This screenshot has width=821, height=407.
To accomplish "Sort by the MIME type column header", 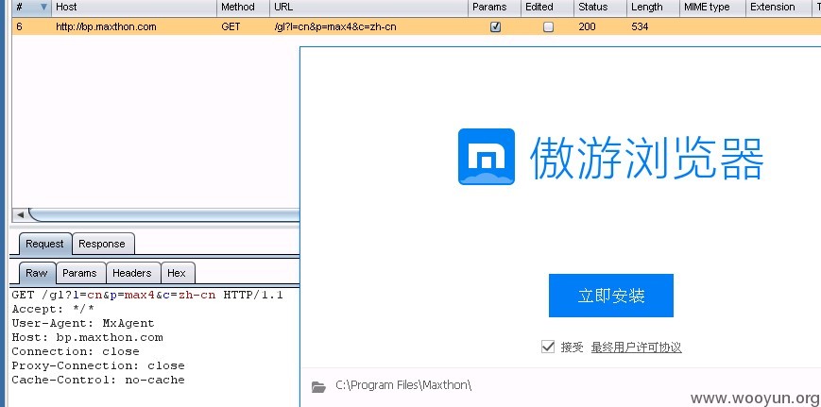I will pos(712,8).
